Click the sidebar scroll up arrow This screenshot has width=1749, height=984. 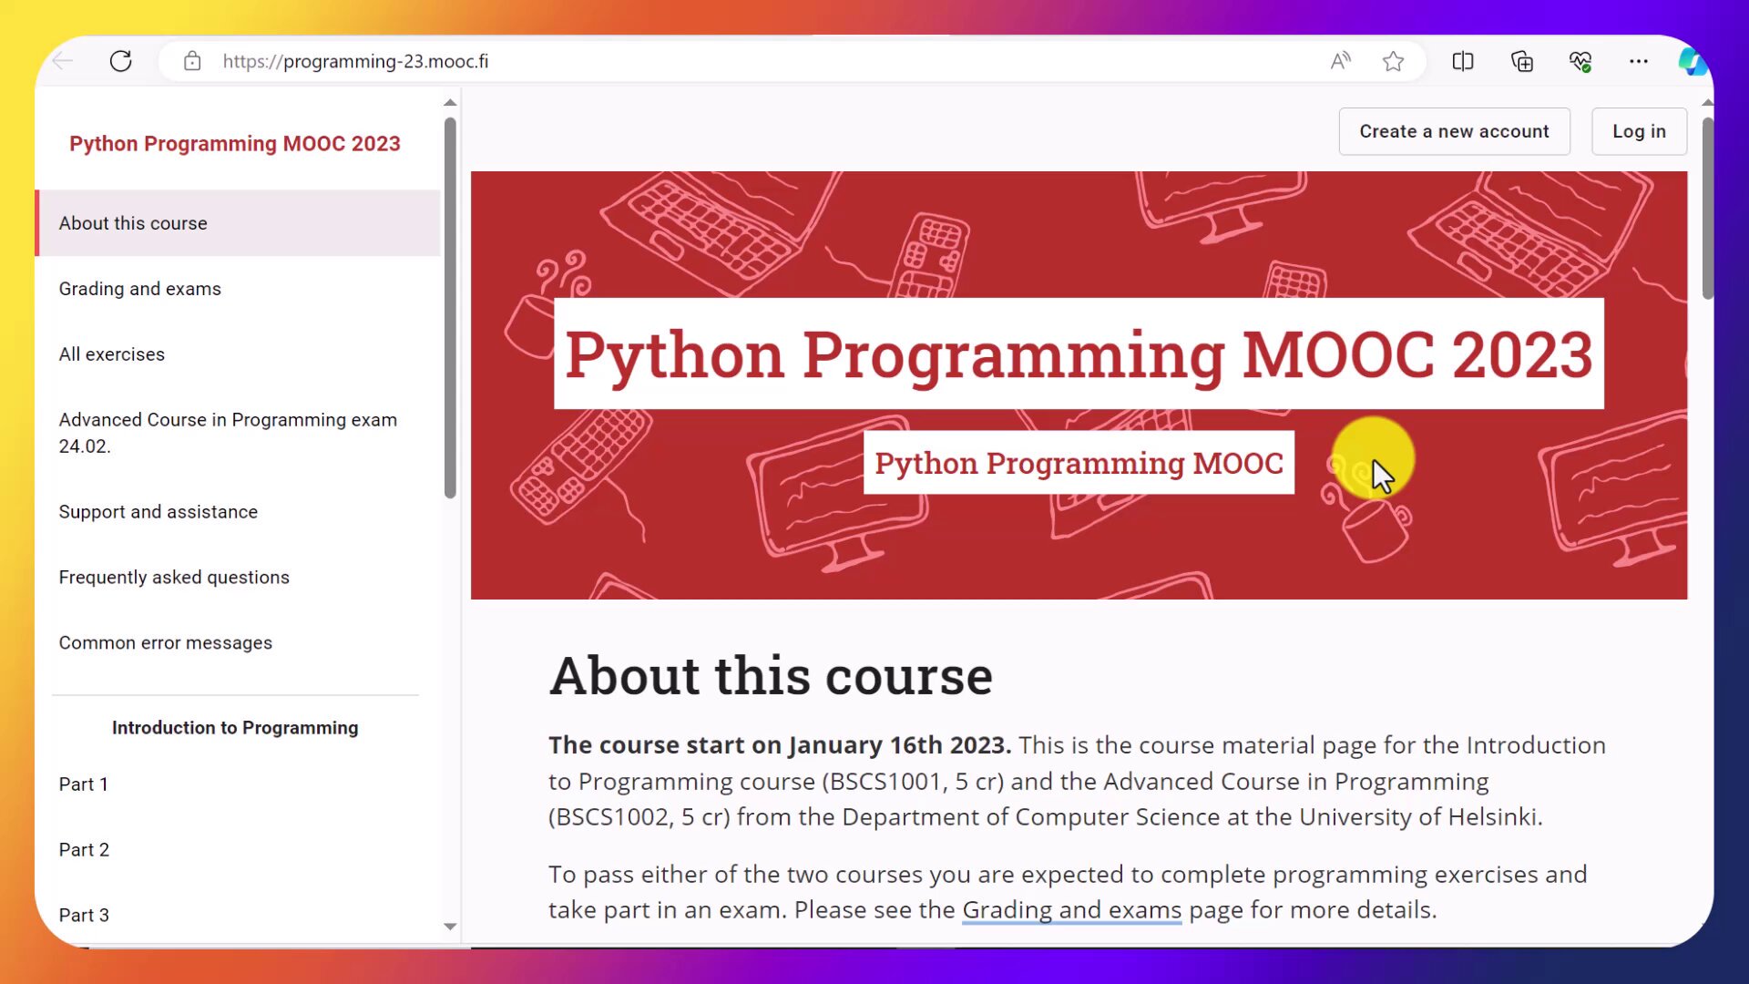coord(450,102)
